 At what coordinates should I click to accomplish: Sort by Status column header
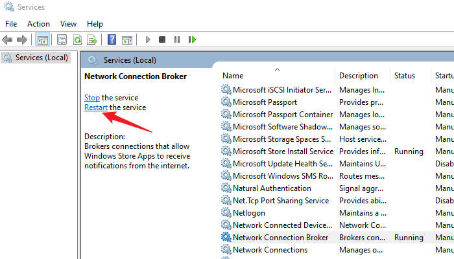coord(405,76)
